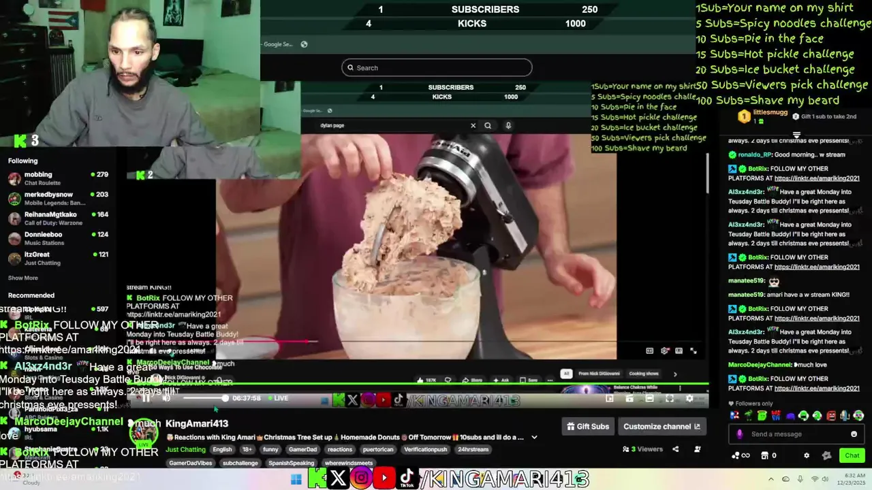Pause the Kick live stream
The width and height of the screenshot is (872, 490).
point(146,398)
